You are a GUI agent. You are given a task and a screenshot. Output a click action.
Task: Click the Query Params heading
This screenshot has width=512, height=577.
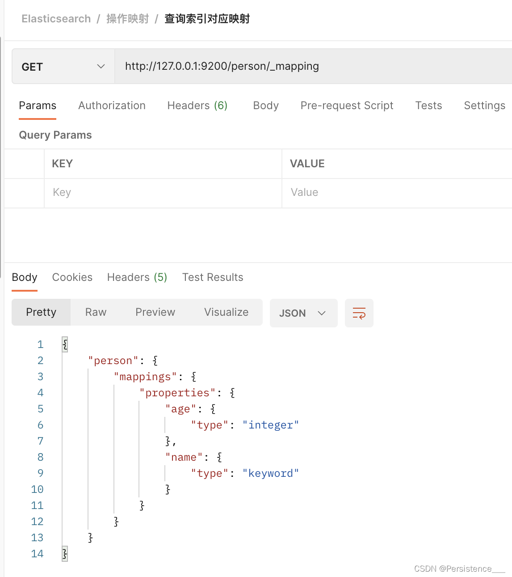point(55,135)
